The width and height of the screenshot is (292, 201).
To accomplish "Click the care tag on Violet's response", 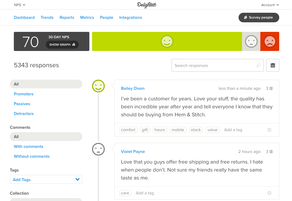I will (125, 193).
